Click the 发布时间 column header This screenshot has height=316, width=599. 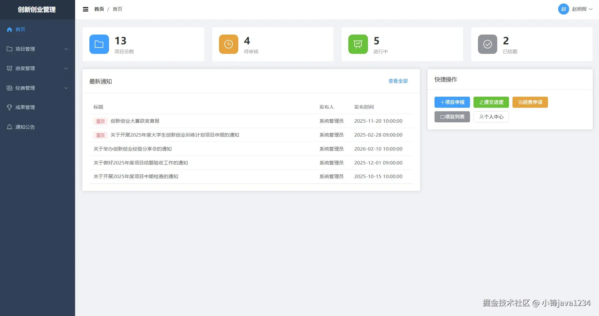click(364, 107)
